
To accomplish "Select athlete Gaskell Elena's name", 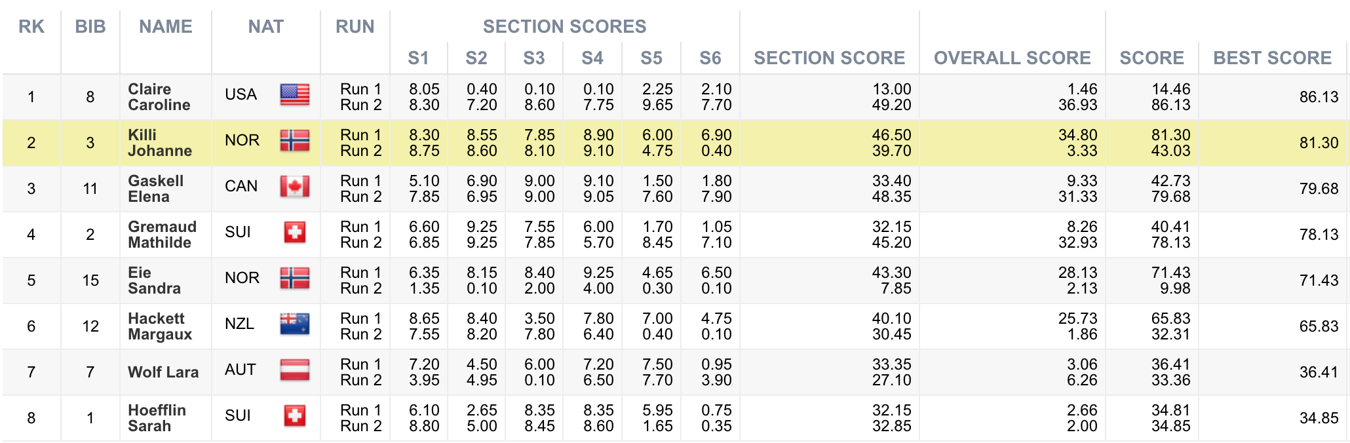I will [155, 189].
